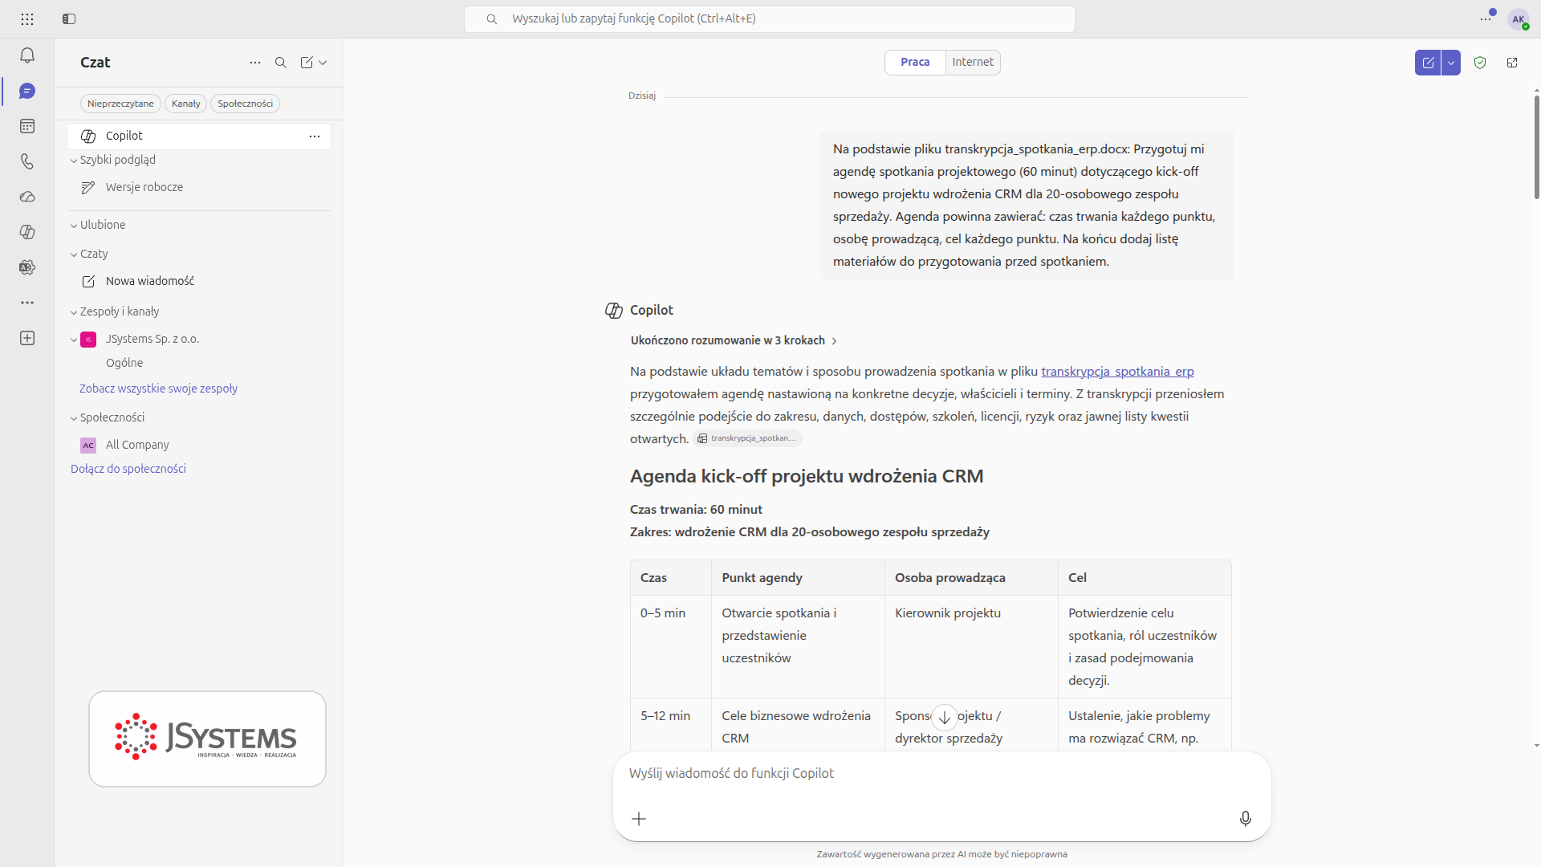This screenshot has height=867, width=1541.
Task: Click the 'Kierownik projektu' table cell
Action: pyautogui.click(x=971, y=647)
